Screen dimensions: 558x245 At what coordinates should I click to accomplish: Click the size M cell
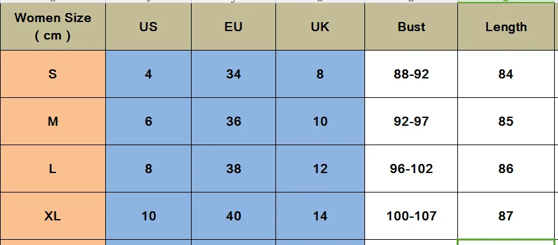tap(53, 121)
